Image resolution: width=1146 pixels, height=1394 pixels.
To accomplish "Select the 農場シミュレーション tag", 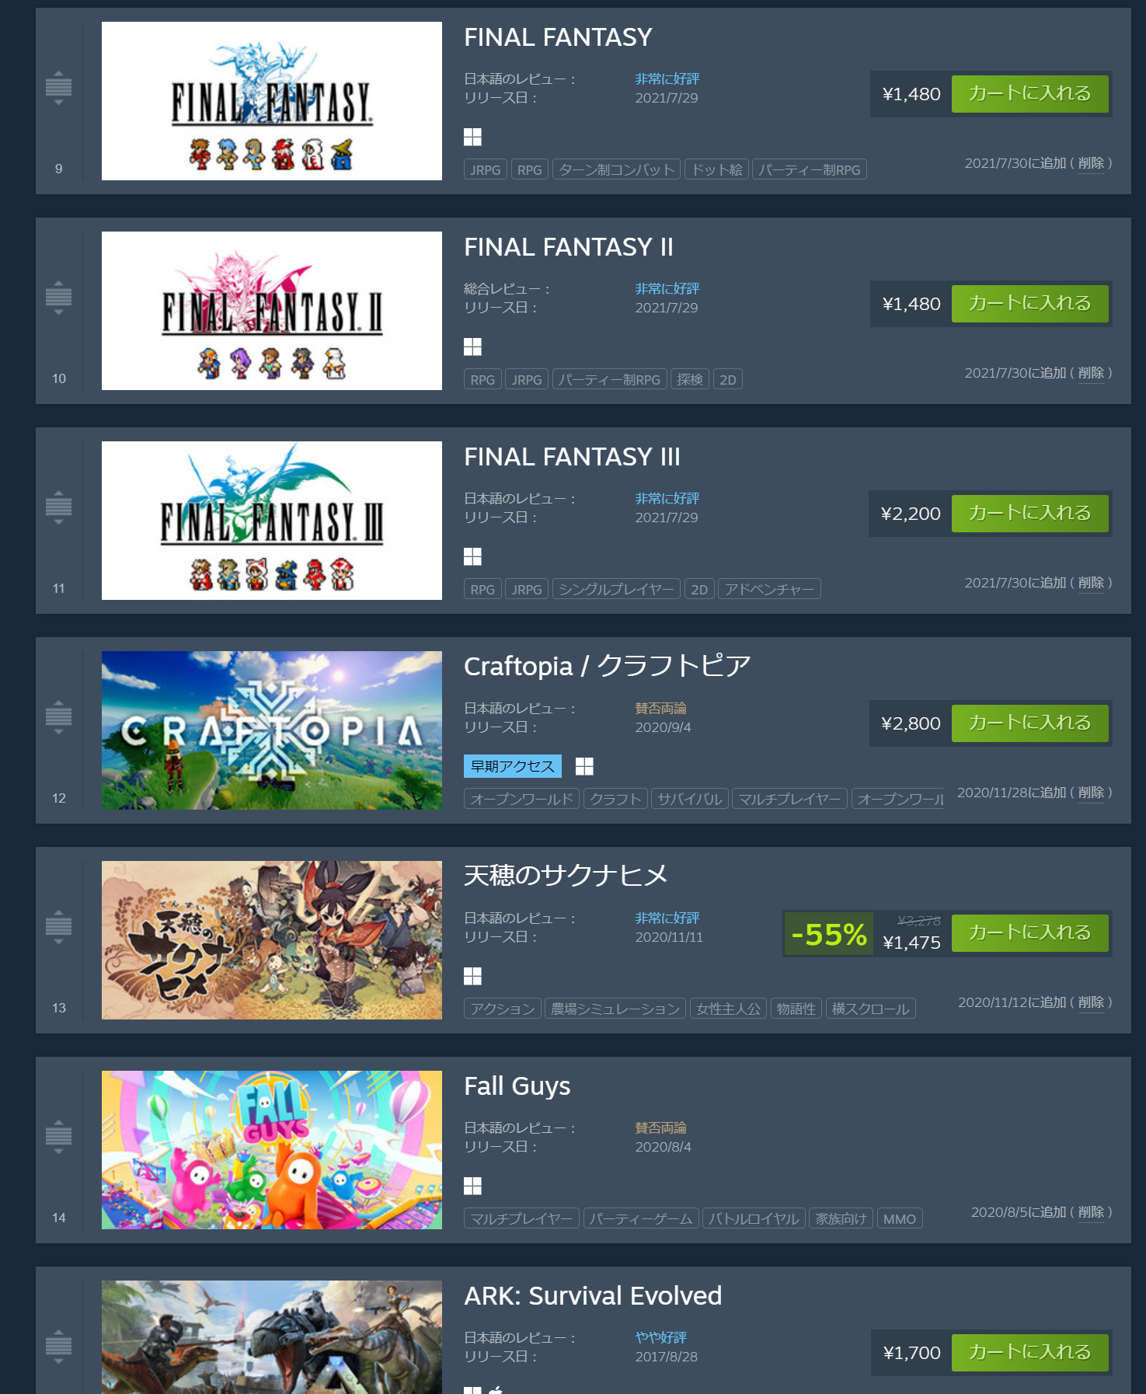I will tap(615, 1009).
